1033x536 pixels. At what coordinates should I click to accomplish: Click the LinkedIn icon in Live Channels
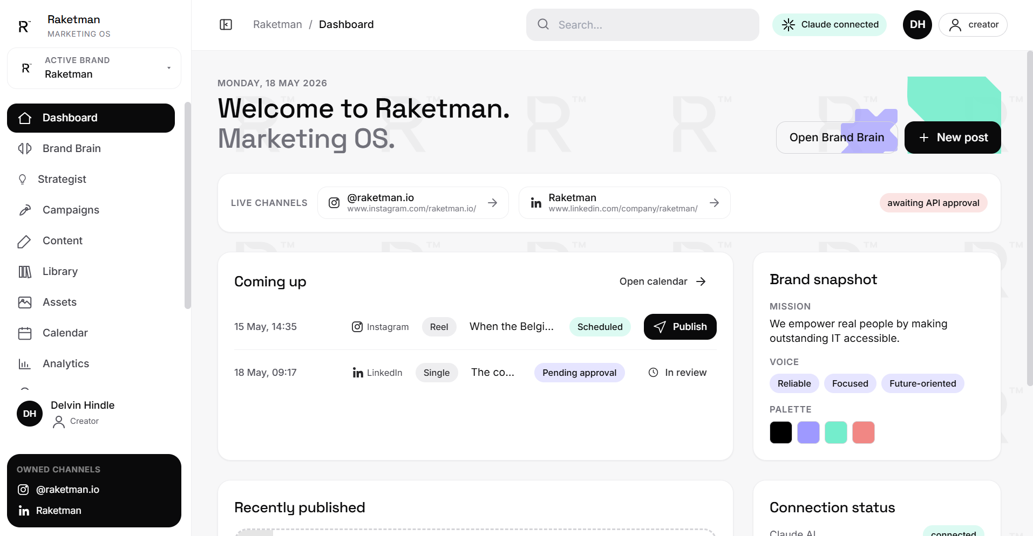point(536,203)
